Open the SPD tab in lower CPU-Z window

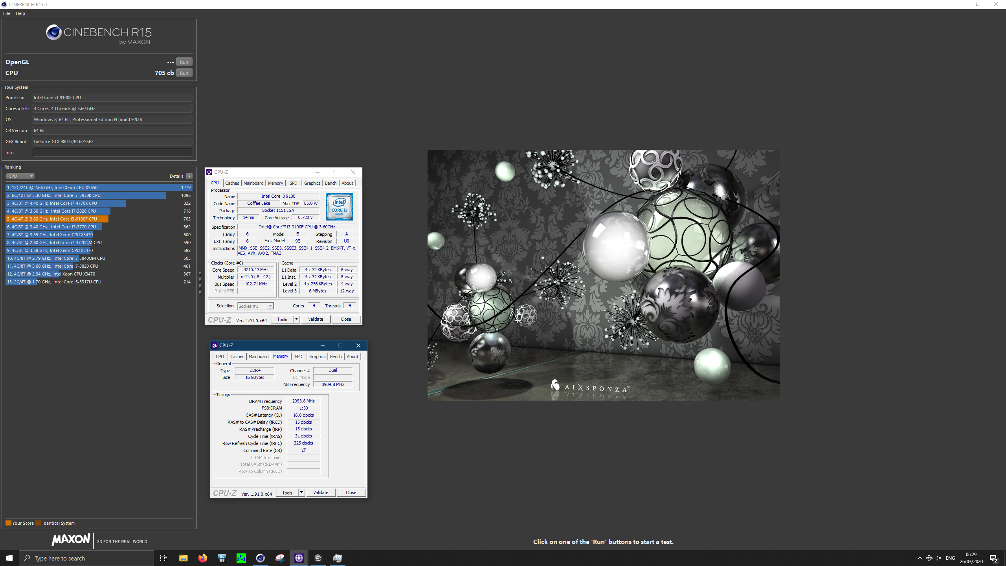click(x=298, y=357)
